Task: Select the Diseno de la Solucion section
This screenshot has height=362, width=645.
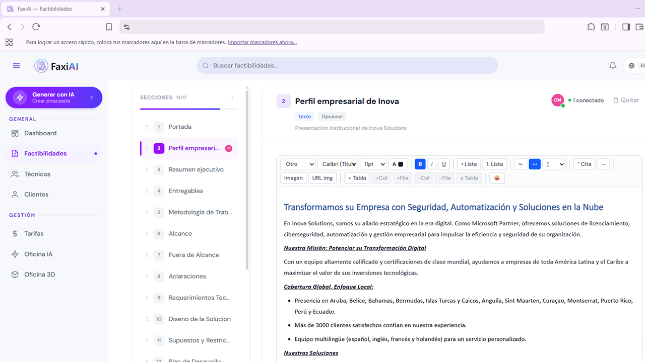Action: [189, 319]
